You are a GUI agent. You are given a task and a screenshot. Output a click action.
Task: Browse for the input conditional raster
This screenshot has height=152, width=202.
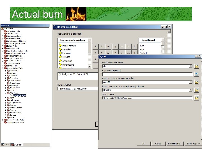197,66
